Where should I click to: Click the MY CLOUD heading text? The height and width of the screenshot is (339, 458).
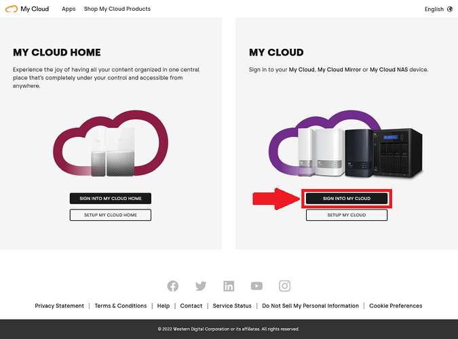pos(276,52)
